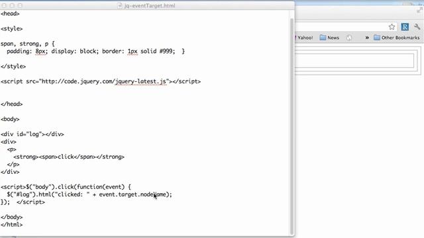
Task: Click "event.target.nodeName" in the script
Action: pyautogui.click(x=132, y=194)
